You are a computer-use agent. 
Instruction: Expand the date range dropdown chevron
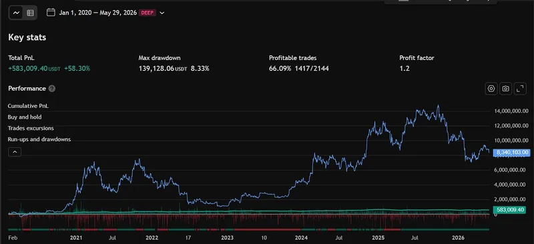pyautogui.click(x=162, y=13)
